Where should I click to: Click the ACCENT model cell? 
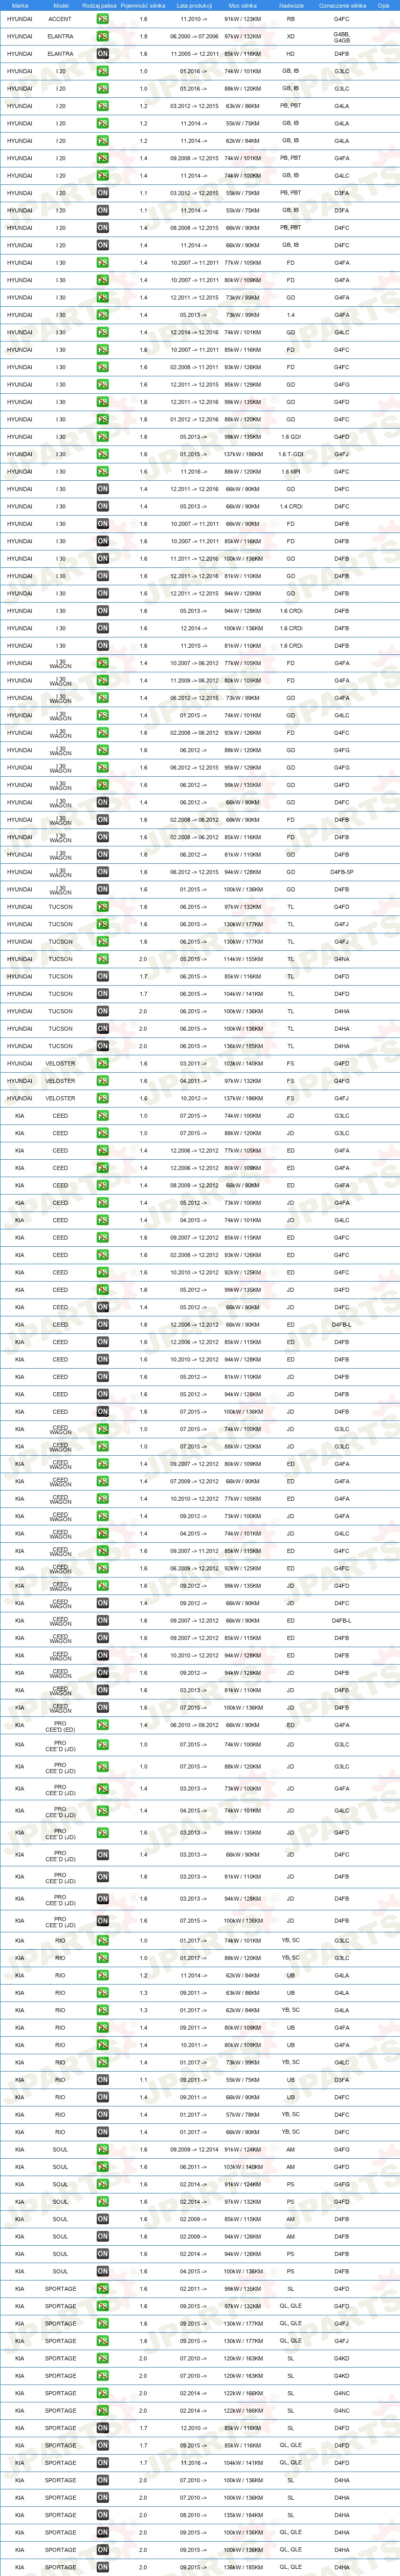click(x=60, y=19)
